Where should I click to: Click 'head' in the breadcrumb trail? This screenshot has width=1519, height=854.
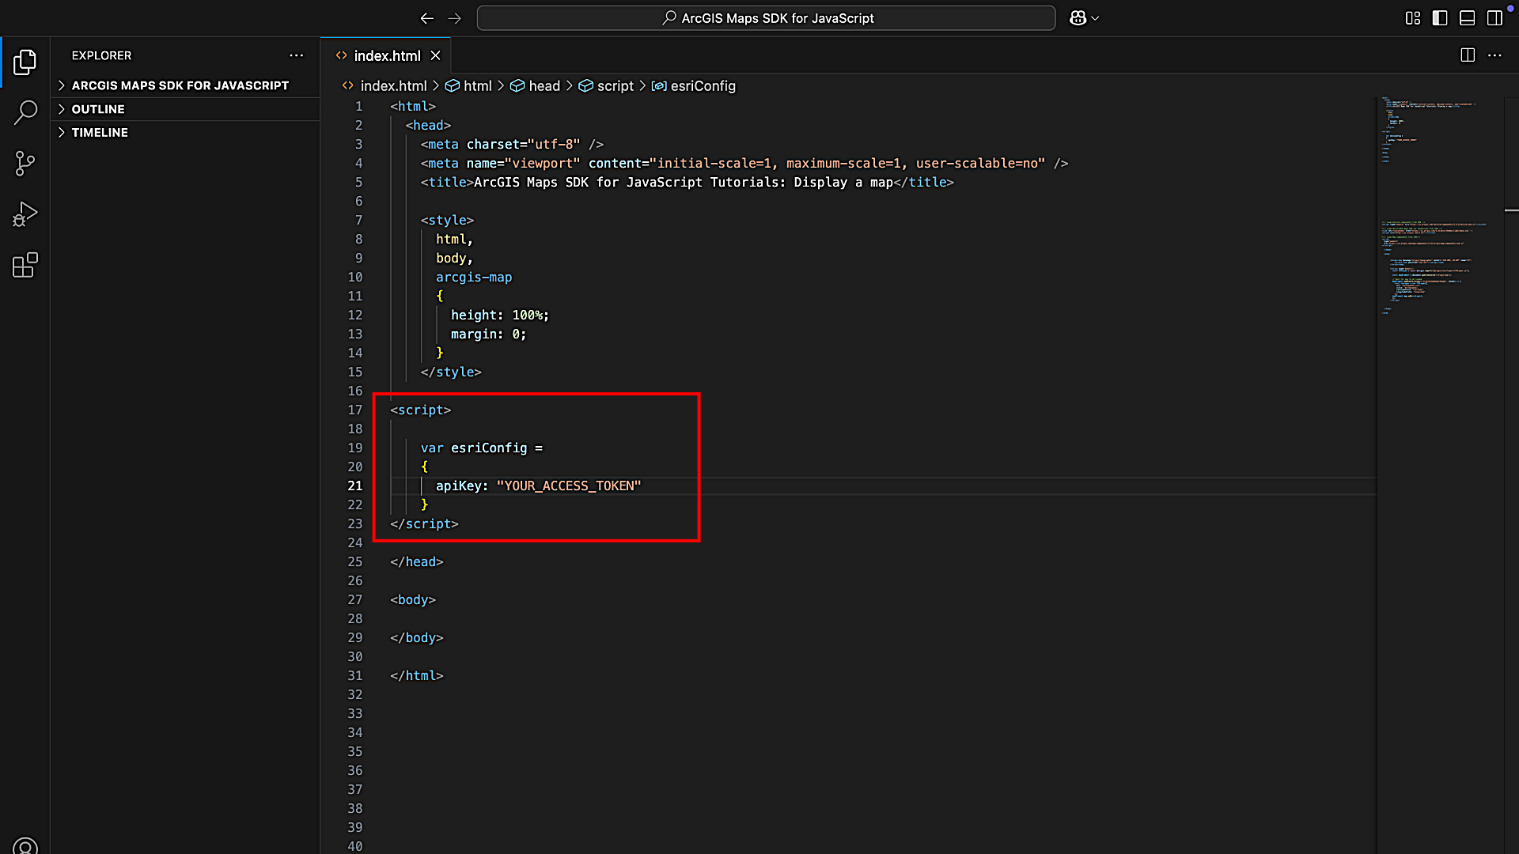tap(544, 85)
